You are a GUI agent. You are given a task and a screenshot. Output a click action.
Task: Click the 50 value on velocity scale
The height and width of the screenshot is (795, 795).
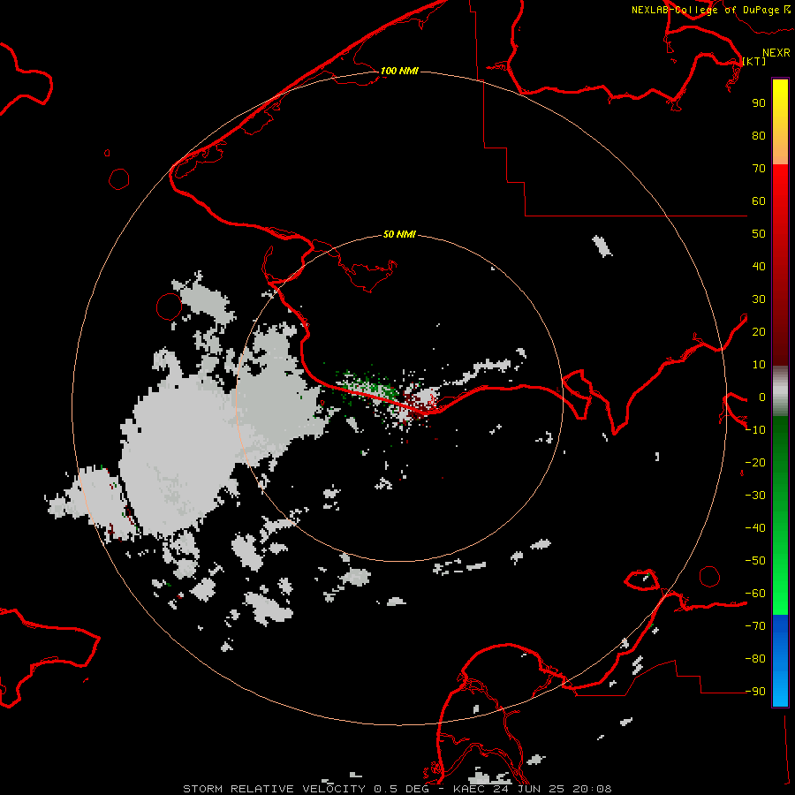[759, 234]
